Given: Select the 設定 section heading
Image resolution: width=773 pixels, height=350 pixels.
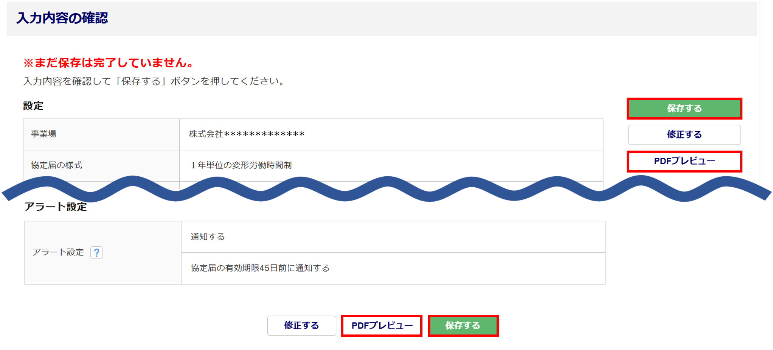Looking at the screenshot, I should coord(33,106).
